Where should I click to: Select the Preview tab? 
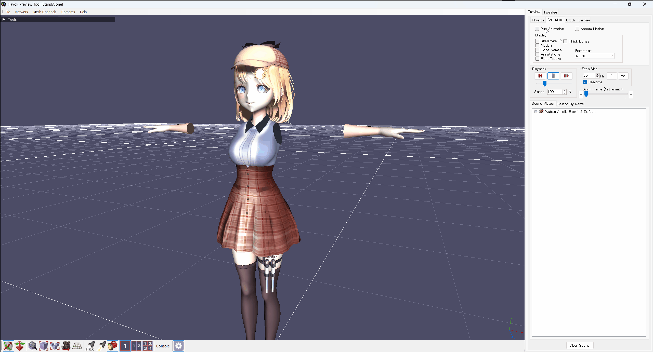tap(534, 12)
